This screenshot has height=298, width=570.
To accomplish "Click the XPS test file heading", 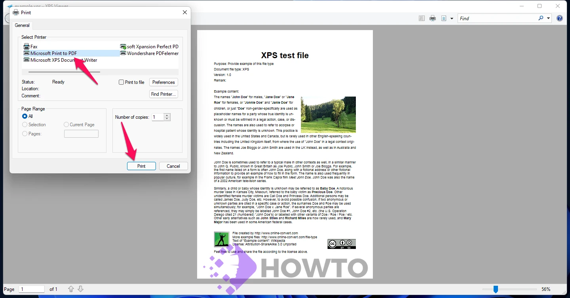I will pos(285,55).
